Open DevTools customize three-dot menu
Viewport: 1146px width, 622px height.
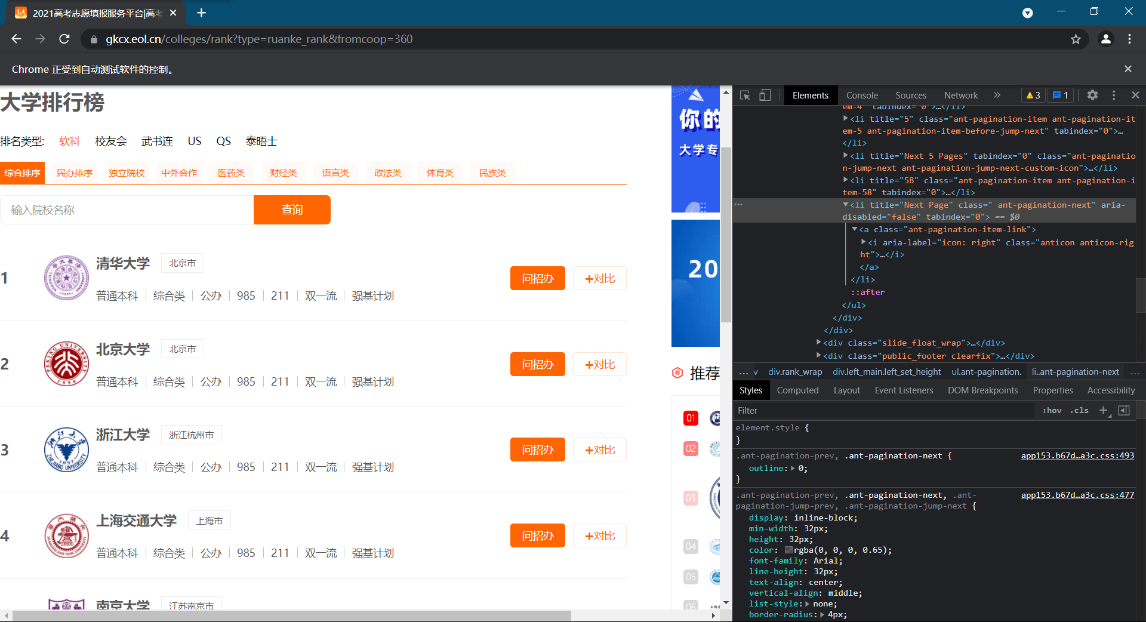1114,95
